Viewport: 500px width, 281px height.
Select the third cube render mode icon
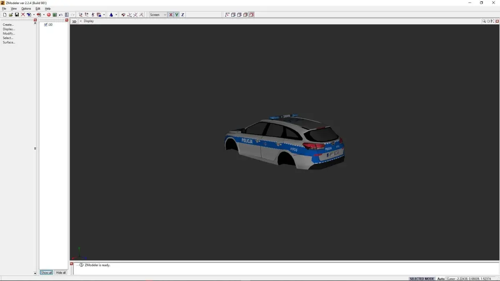245,15
